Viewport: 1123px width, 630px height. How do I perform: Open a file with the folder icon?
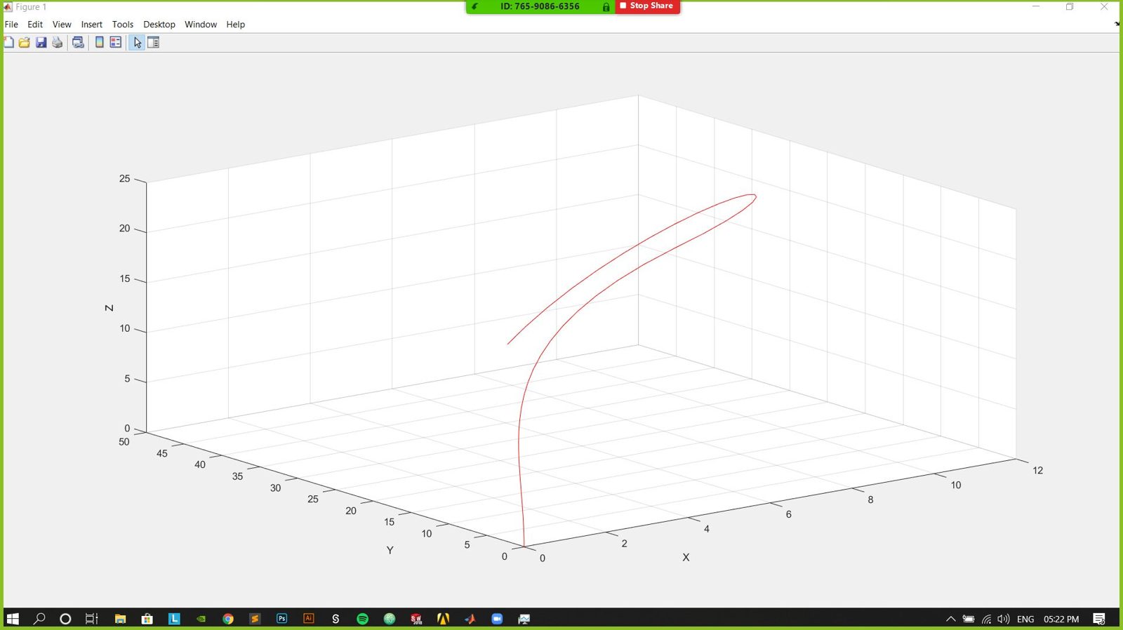point(25,43)
